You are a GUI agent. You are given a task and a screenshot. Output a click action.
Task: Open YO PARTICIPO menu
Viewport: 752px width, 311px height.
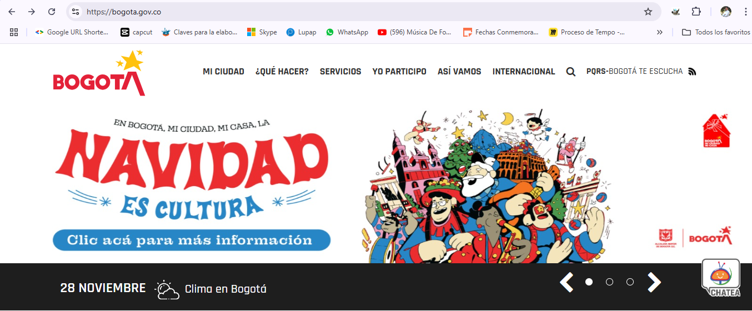pyautogui.click(x=399, y=72)
